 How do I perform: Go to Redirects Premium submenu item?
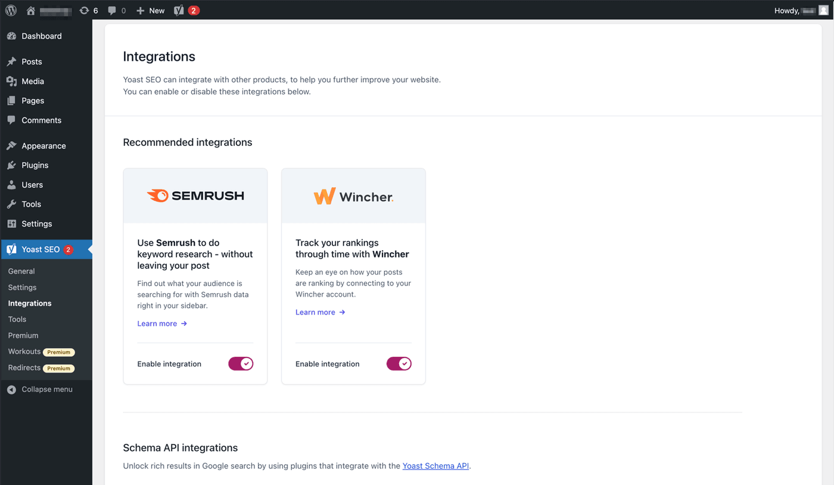click(x=24, y=368)
